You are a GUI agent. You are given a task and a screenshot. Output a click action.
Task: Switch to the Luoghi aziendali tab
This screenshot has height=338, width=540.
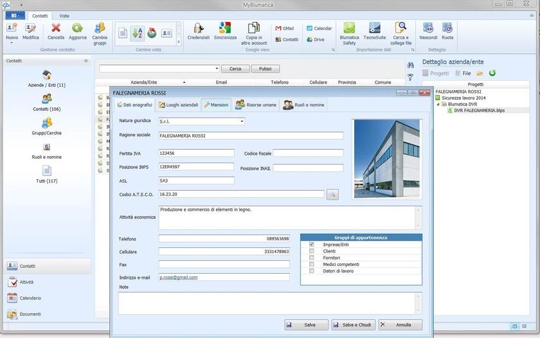tap(178, 105)
